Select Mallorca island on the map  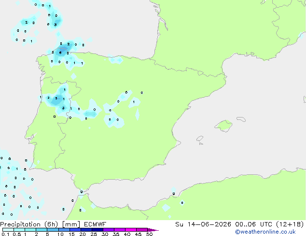click(223, 126)
